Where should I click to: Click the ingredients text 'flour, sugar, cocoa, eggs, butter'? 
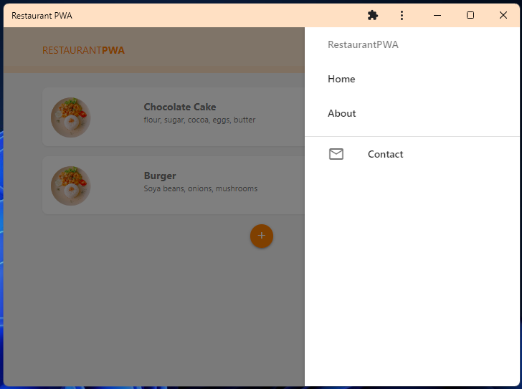coord(199,120)
